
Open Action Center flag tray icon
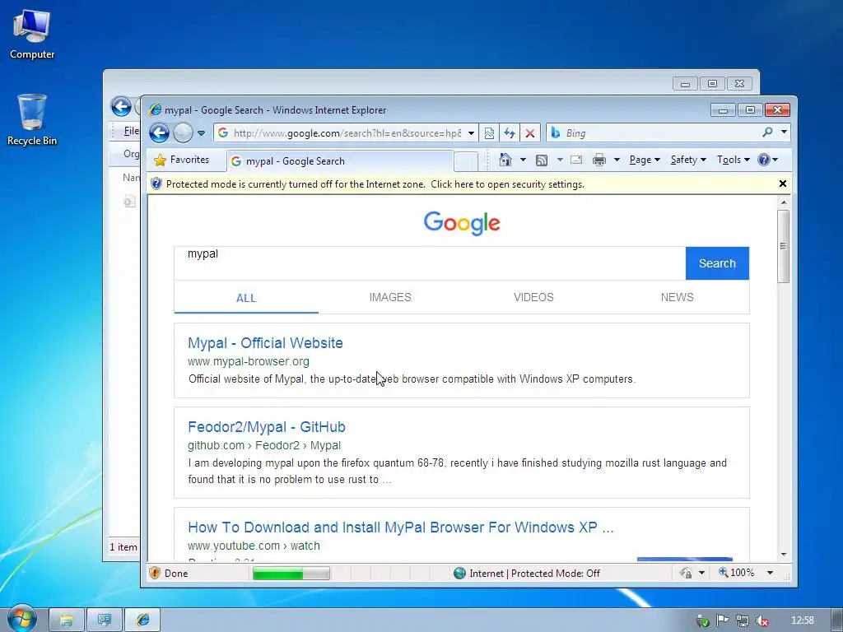point(722,620)
